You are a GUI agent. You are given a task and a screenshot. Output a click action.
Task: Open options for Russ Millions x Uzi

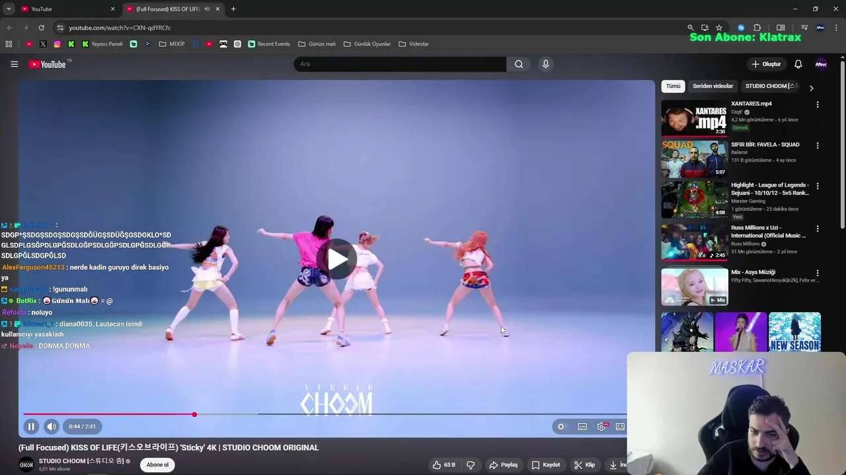pyautogui.click(x=818, y=228)
